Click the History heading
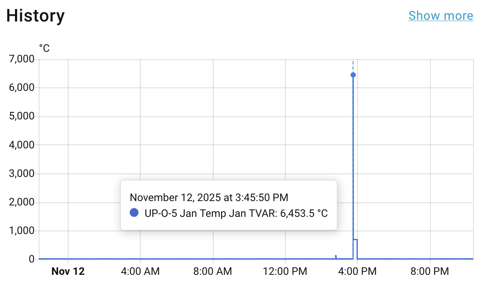 point(36,16)
